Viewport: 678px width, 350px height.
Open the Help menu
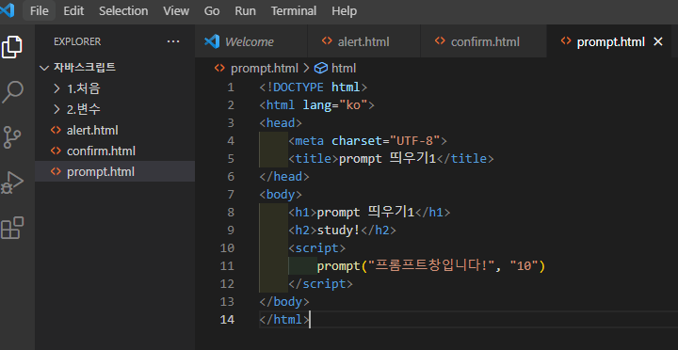coord(345,10)
